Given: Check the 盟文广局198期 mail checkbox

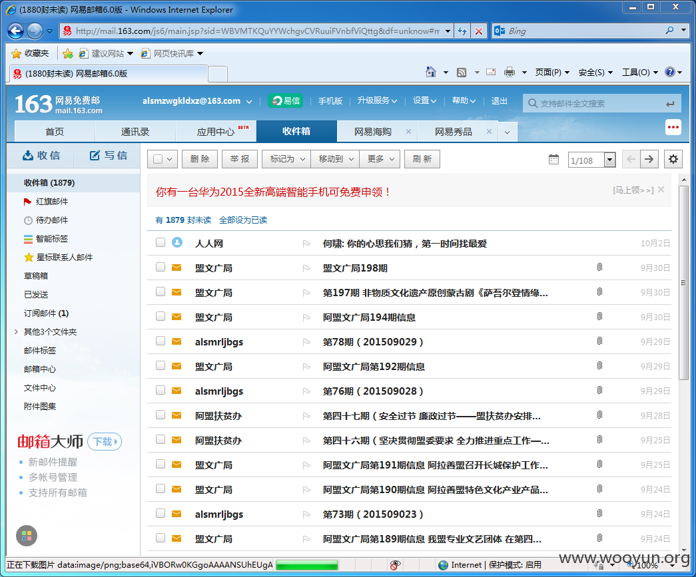Looking at the screenshot, I should 161,267.
